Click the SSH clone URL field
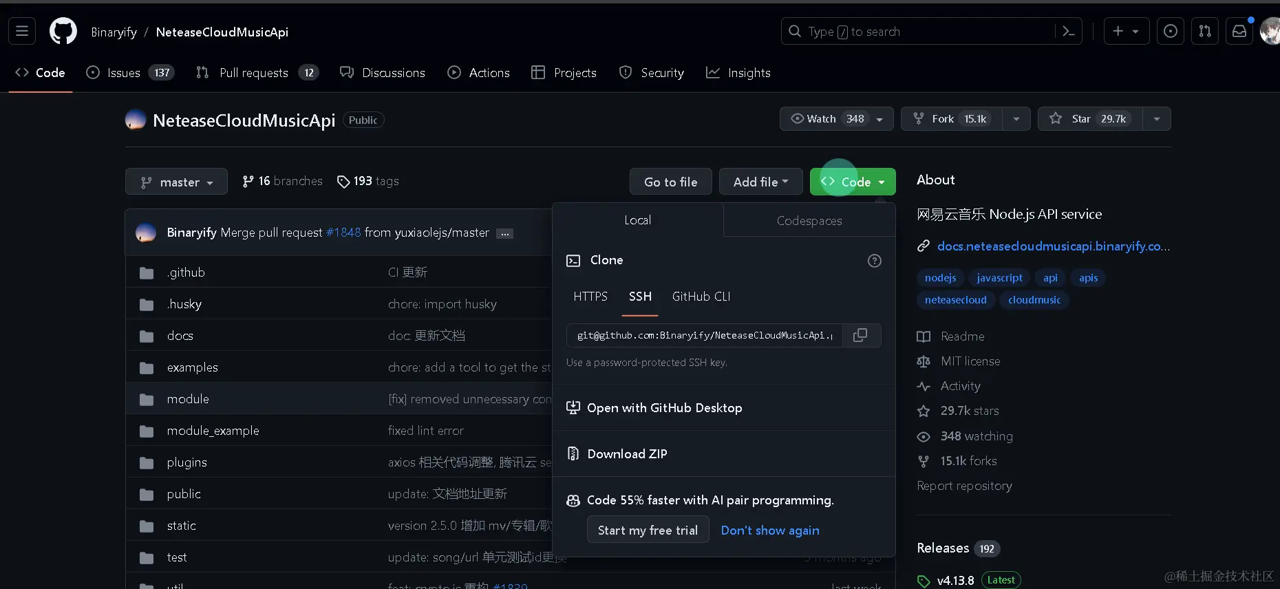The width and height of the screenshot is (1280, 589). click(705, 335)
